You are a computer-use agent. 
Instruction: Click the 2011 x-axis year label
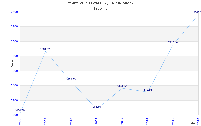click(96, 121)
